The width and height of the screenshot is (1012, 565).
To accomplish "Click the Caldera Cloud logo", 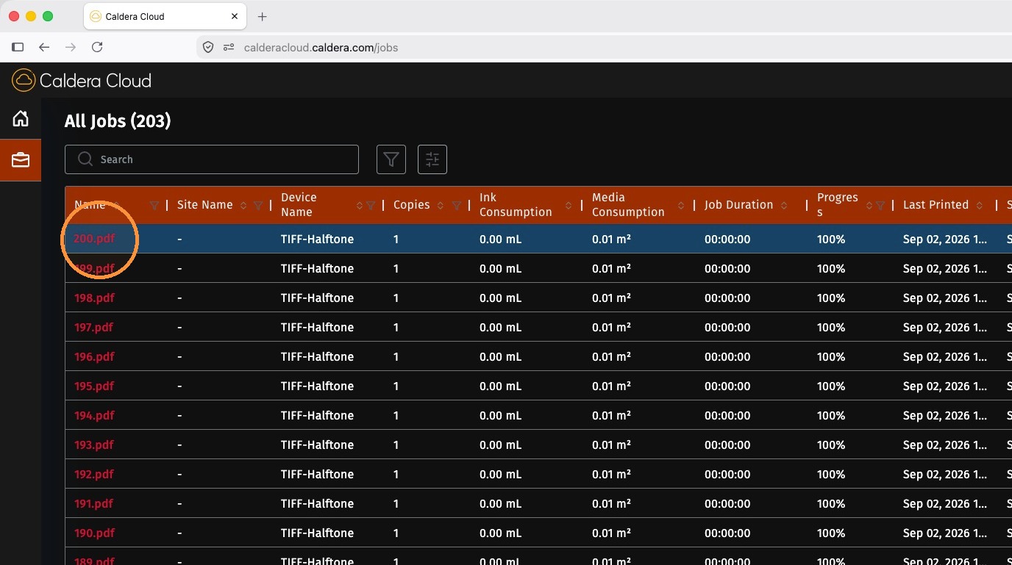I will 82,80.
